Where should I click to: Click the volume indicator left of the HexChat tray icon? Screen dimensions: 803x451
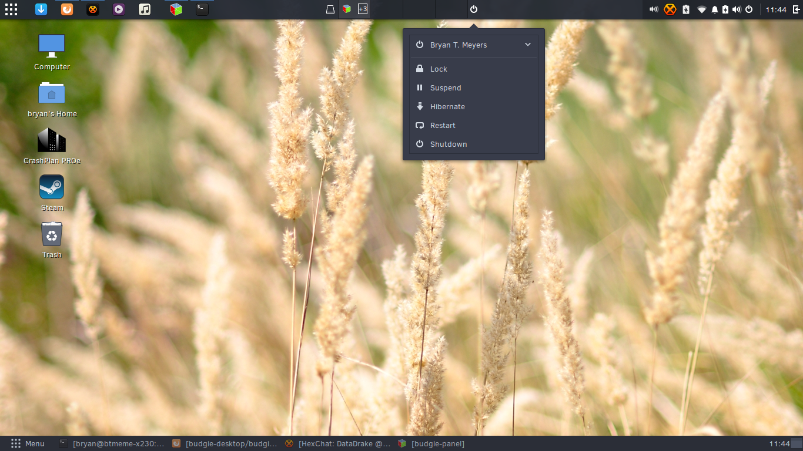tap(654, 9)
